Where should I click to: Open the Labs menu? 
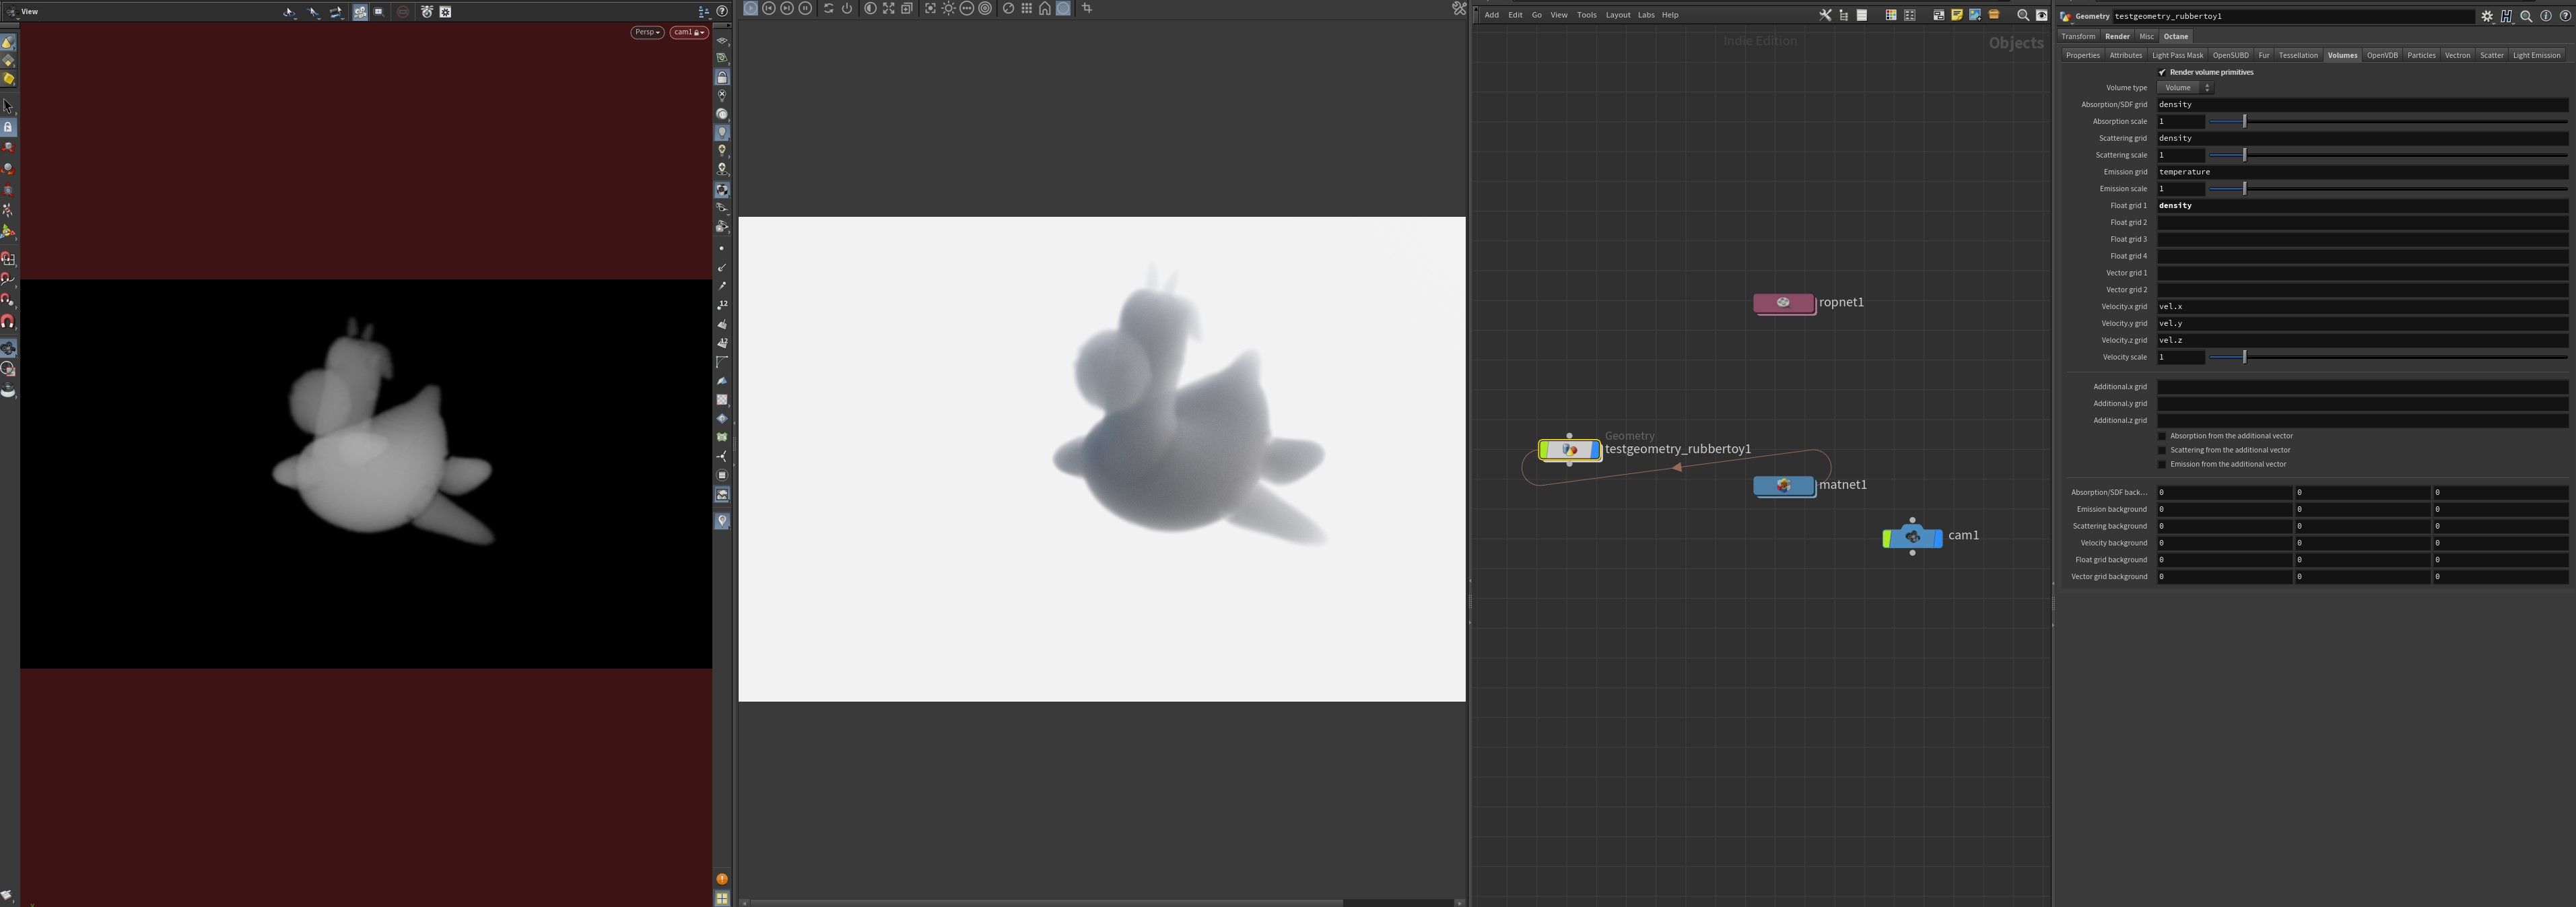pyautogui.click(x=1645, y=15)
